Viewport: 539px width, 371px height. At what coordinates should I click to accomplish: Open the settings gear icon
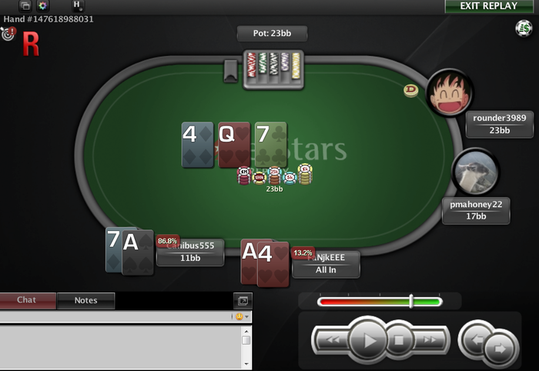pyautogui.click(x=42, y=5)
